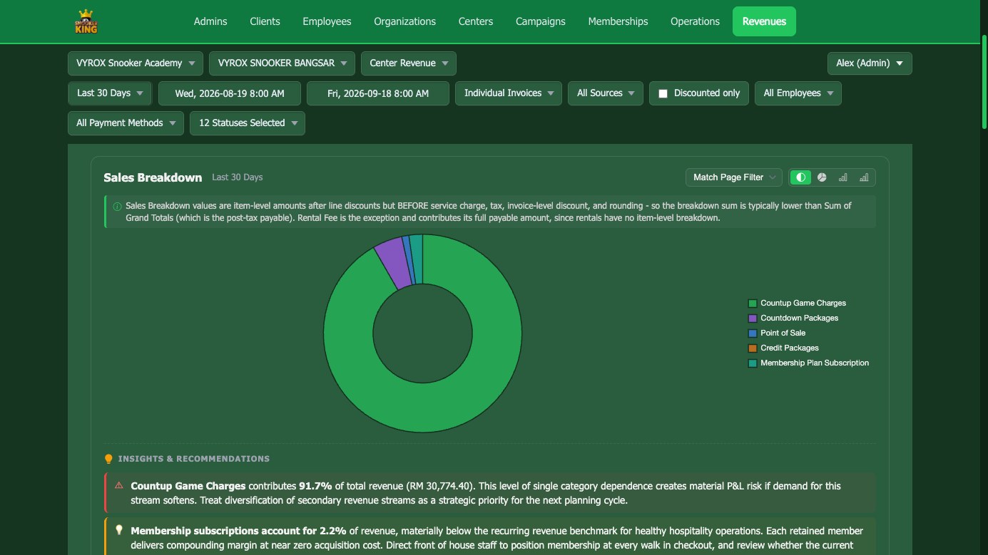988x555 pixels.
Task: Expand the All Payment Methods dropdown
Action: [126, 123]
